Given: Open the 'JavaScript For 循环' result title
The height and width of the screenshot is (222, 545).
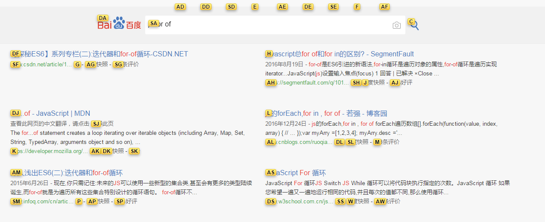Looking at the screenshot, I should click(296, 173).
